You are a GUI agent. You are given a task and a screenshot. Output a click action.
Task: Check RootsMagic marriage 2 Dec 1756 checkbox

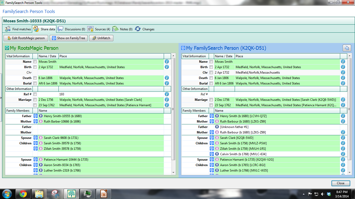[x=35, y=100]
